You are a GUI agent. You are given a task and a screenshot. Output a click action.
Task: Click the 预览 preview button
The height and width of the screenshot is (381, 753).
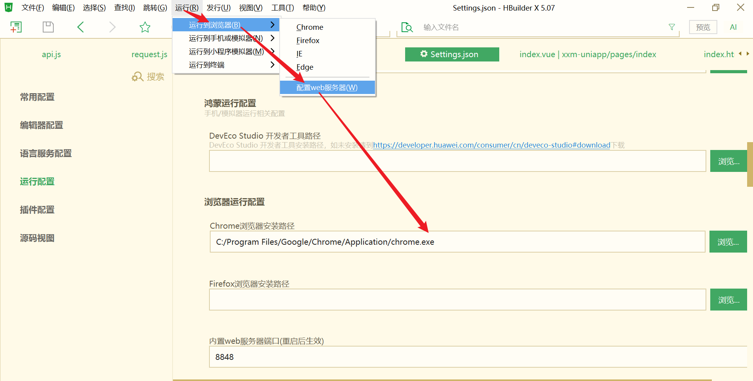(703, 27)
